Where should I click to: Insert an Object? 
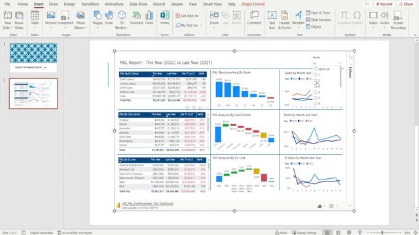click(x=314, y=27)
